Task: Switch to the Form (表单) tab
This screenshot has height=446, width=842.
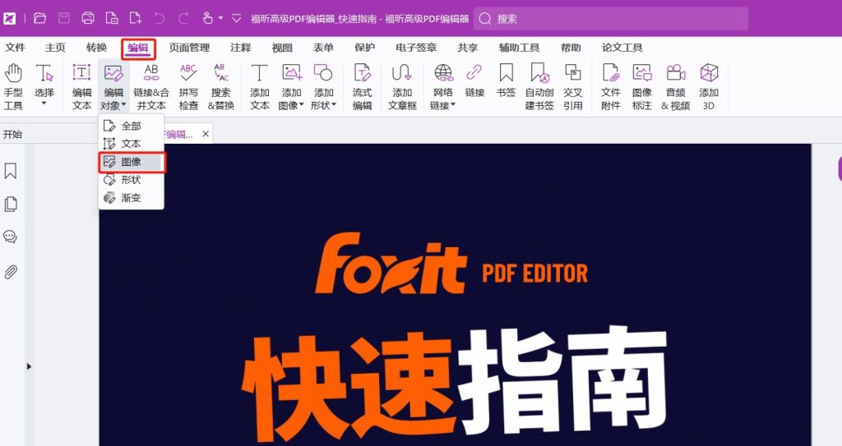Action: click(323, 48)
